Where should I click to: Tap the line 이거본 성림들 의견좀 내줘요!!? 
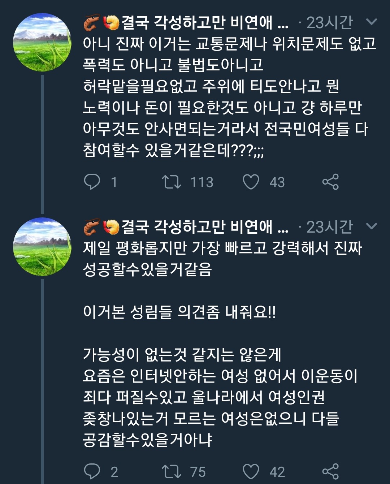(x=179, y=312)
